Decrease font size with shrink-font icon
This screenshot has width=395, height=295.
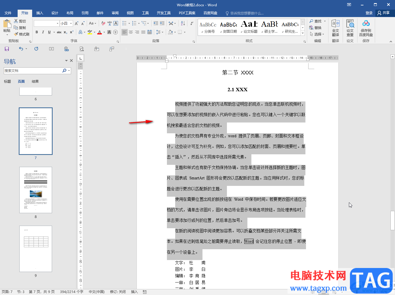(83, 23)
